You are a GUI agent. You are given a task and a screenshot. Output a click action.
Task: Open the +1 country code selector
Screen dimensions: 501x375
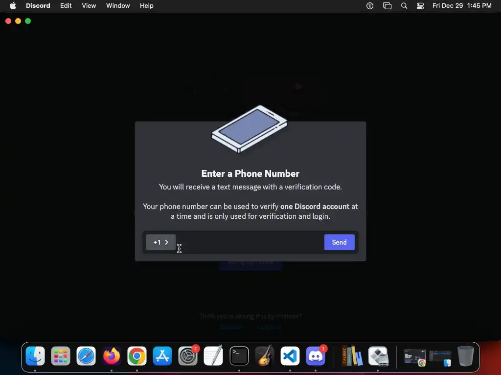point(160,242)
